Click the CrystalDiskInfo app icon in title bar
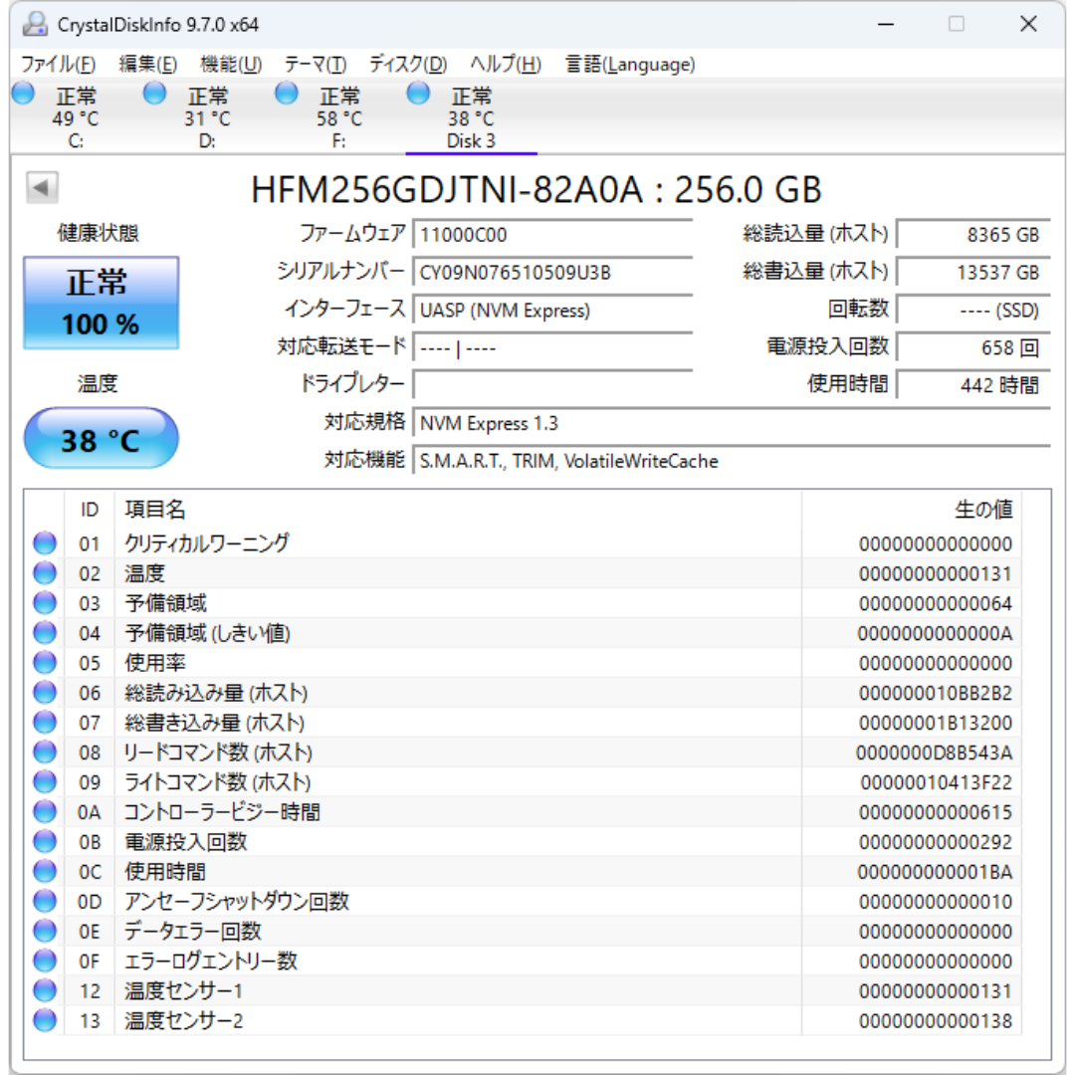 (34, 24)
